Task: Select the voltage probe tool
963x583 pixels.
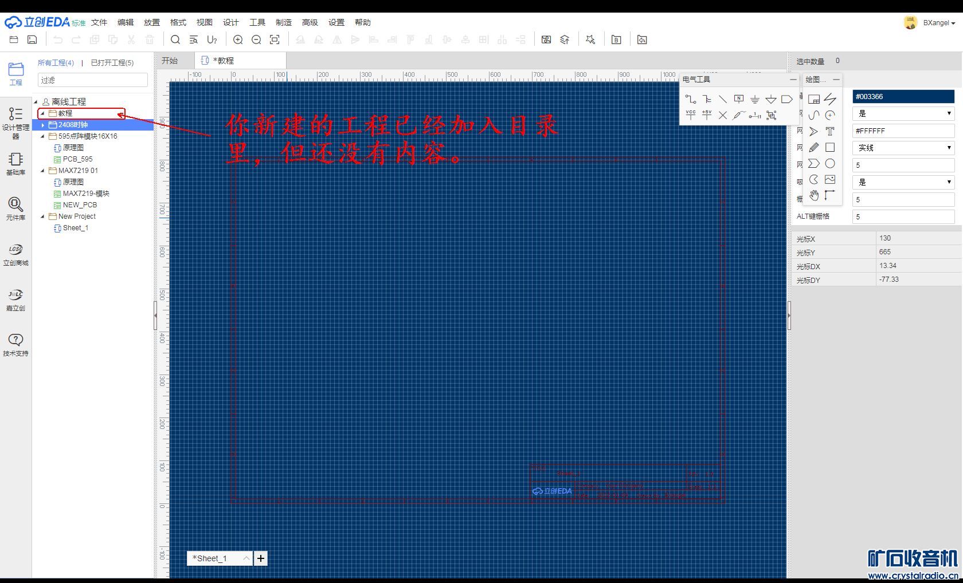Action: [739, 115]
